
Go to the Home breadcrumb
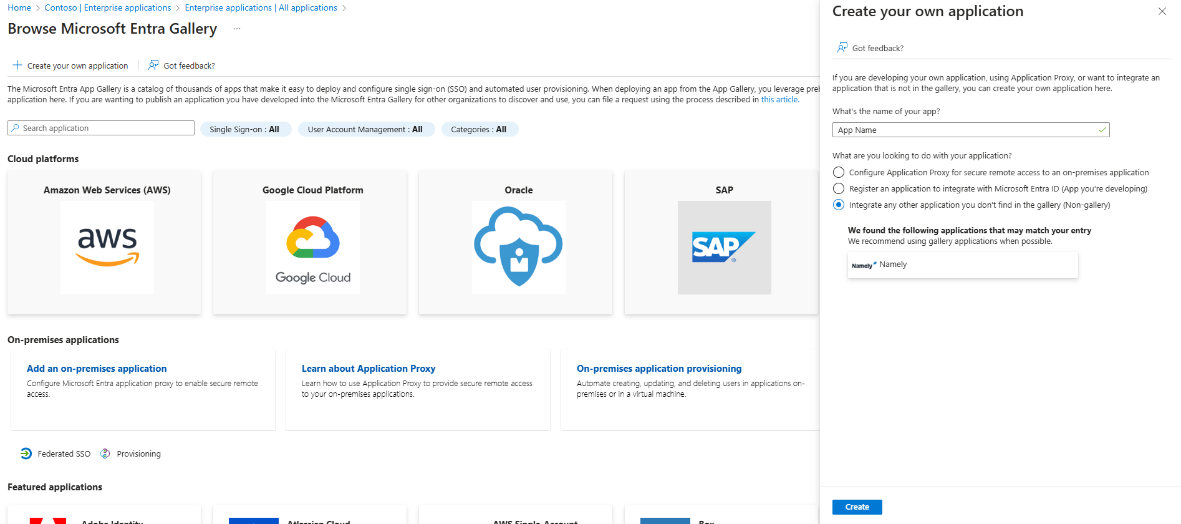(19, 7)
